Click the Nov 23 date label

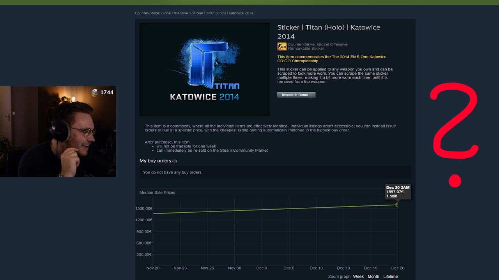tap(180, 268)
